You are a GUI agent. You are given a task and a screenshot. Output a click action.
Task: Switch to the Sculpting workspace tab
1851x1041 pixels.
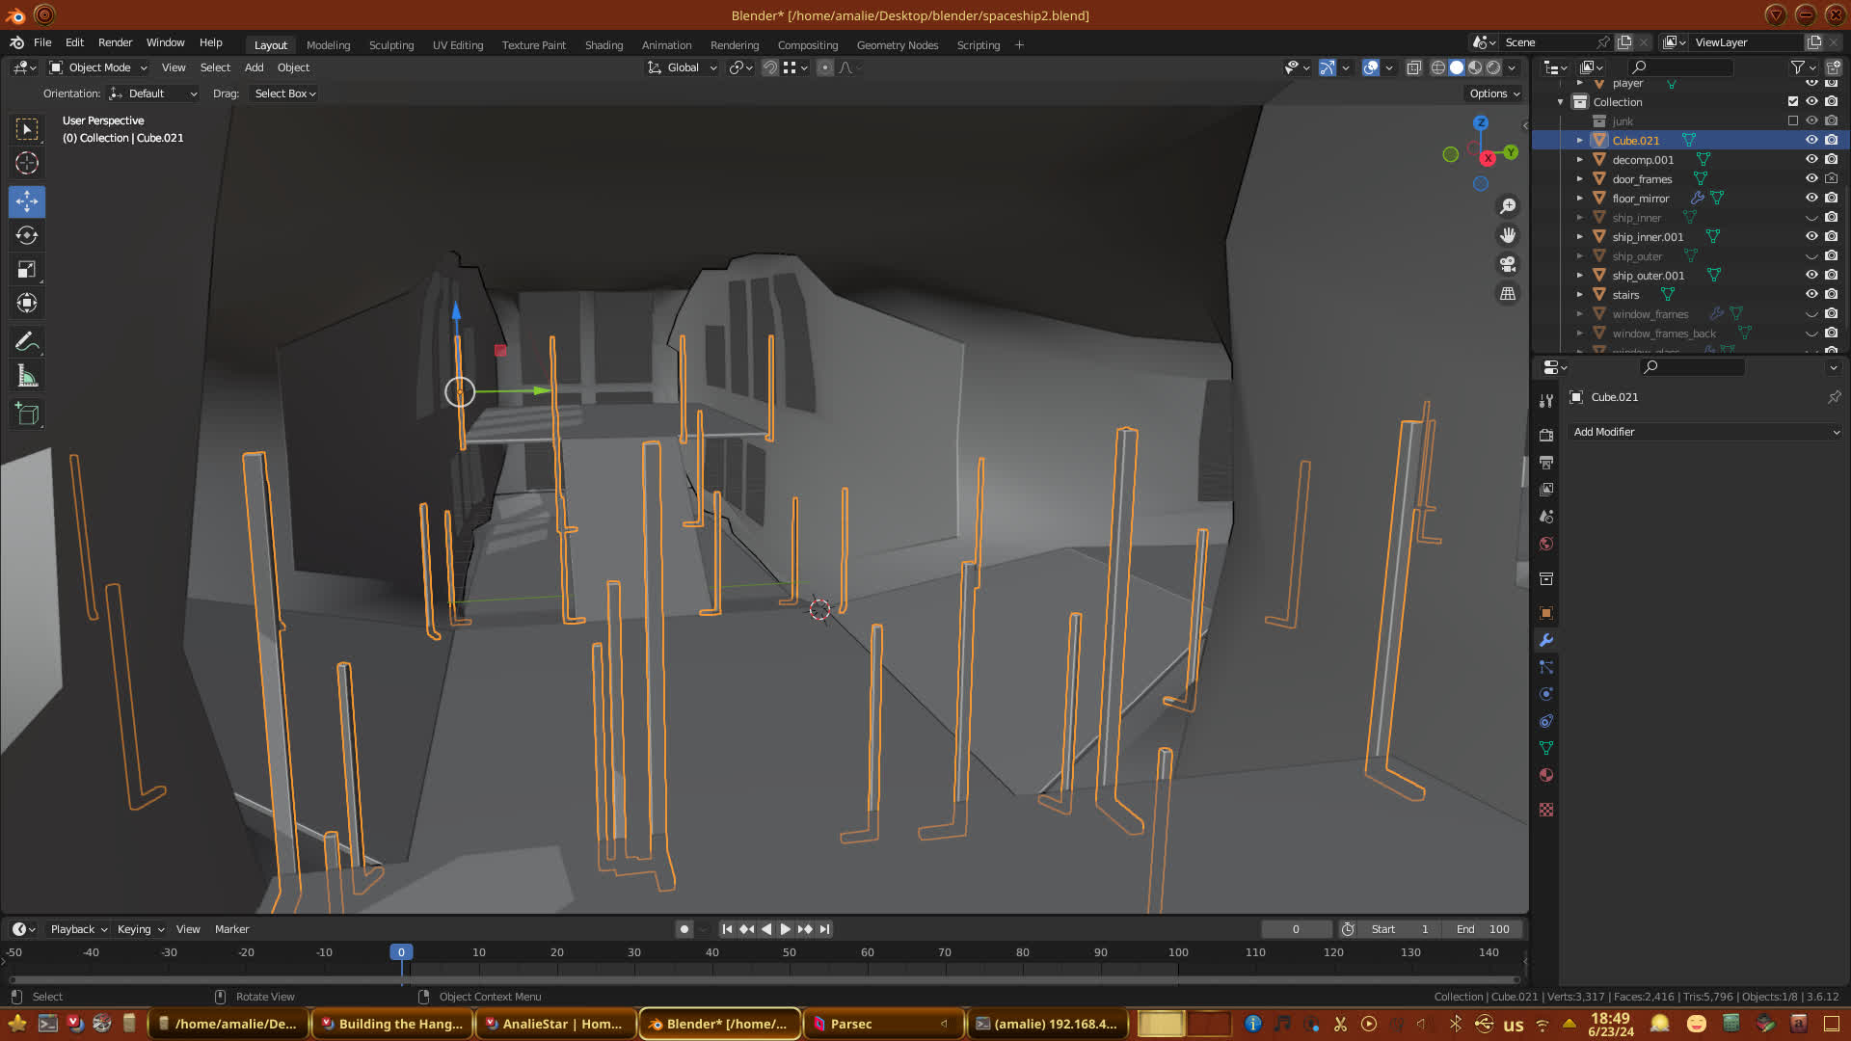(390, 45)
